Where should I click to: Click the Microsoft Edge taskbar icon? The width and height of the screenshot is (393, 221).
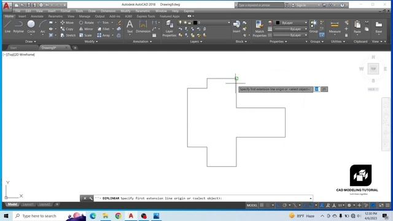(93, 215)
